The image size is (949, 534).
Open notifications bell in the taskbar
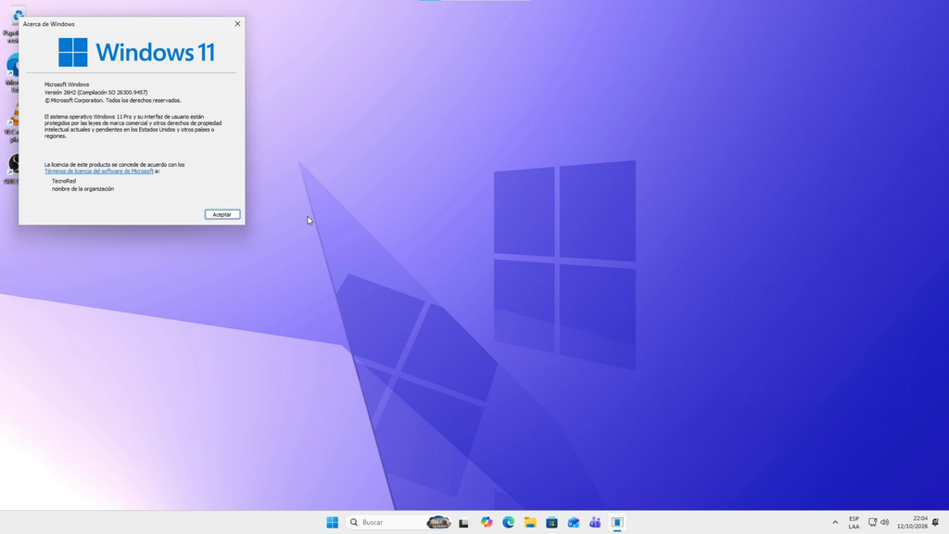(936, 522)
